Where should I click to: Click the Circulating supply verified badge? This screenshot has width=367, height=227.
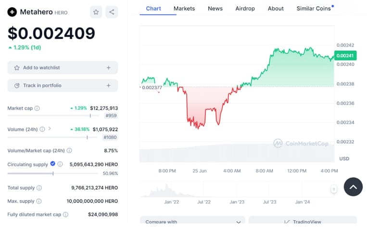click(x=53, y=164)
